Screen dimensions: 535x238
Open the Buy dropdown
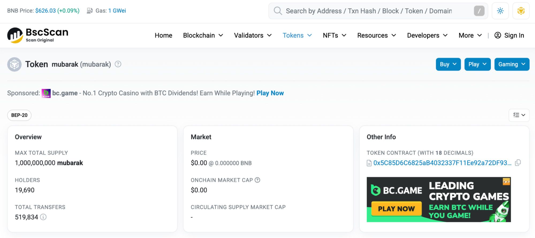point(448,64)
